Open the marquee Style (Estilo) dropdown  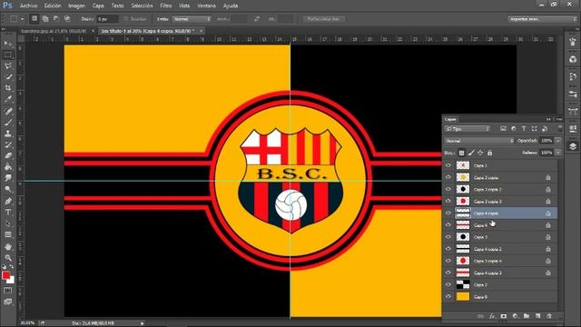[192, 18]
